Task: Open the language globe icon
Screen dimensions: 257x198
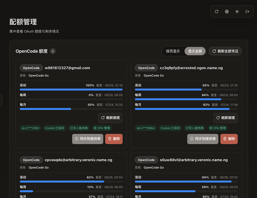Action: click(x=227, y=11)
